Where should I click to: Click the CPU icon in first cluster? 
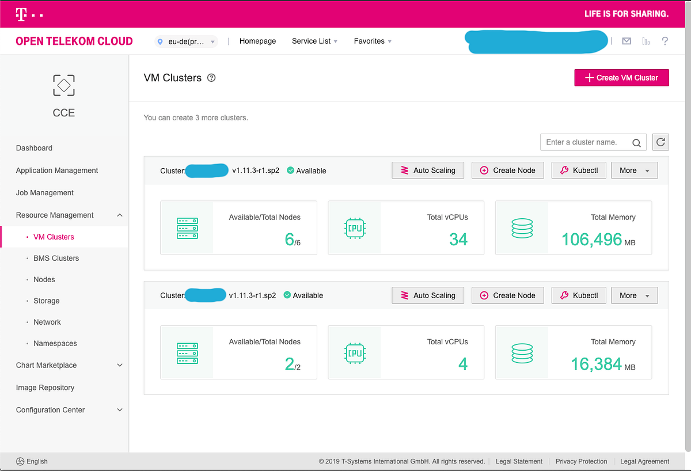[354, 228]
